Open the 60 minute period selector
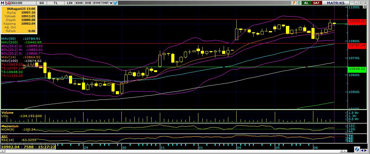This screenshot has width=370, height=154. pos(42,3)
